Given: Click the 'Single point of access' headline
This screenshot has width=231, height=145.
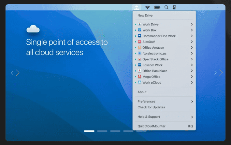Looking at the screenshot, I should [x=67, y=47].
